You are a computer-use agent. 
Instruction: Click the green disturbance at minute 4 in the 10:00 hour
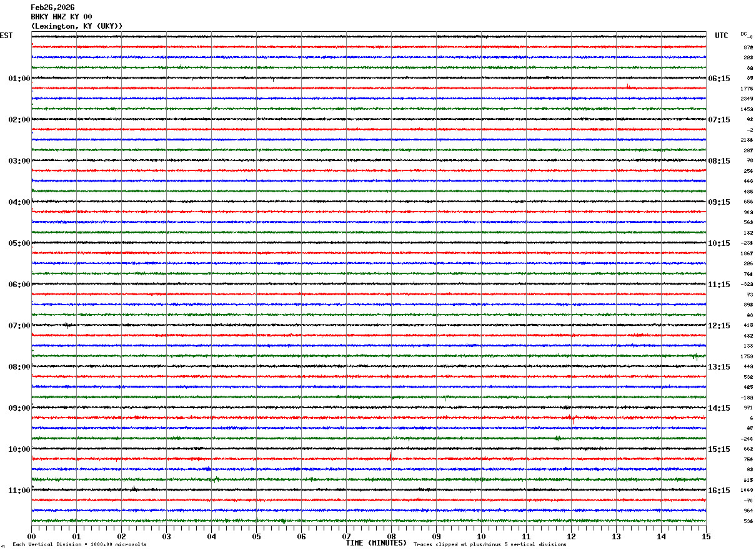[x=214, y=479]
